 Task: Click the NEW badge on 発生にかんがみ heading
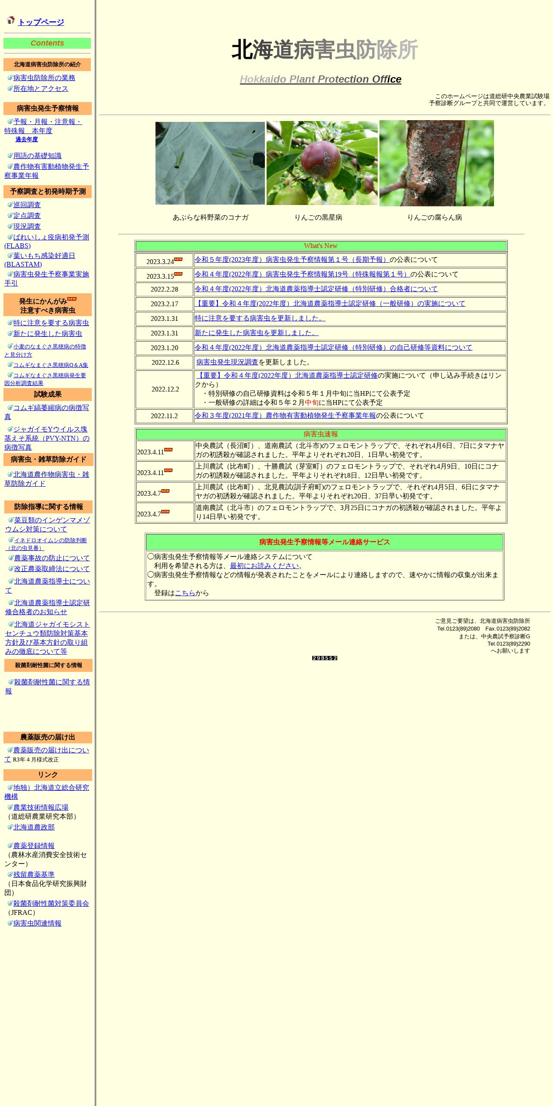72,299
